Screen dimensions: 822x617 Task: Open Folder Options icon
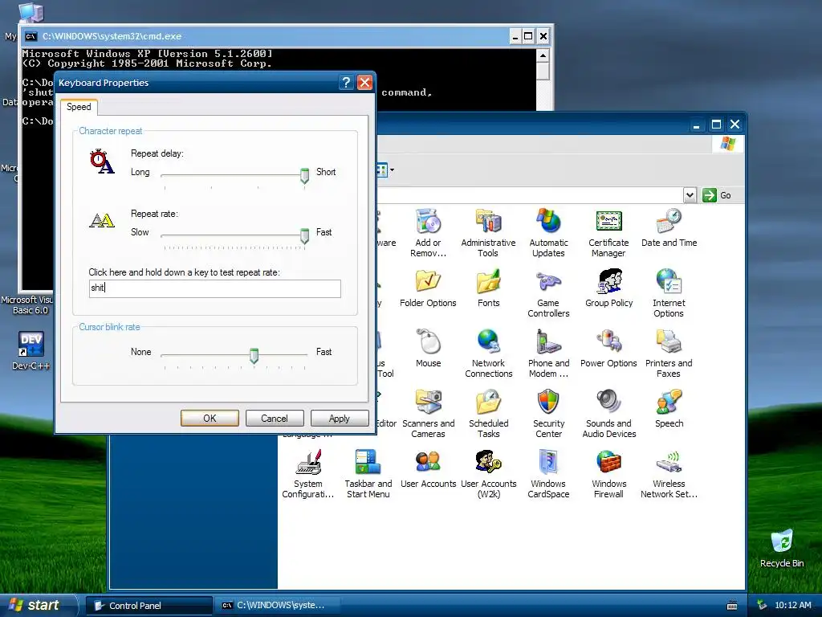(429, 288)
